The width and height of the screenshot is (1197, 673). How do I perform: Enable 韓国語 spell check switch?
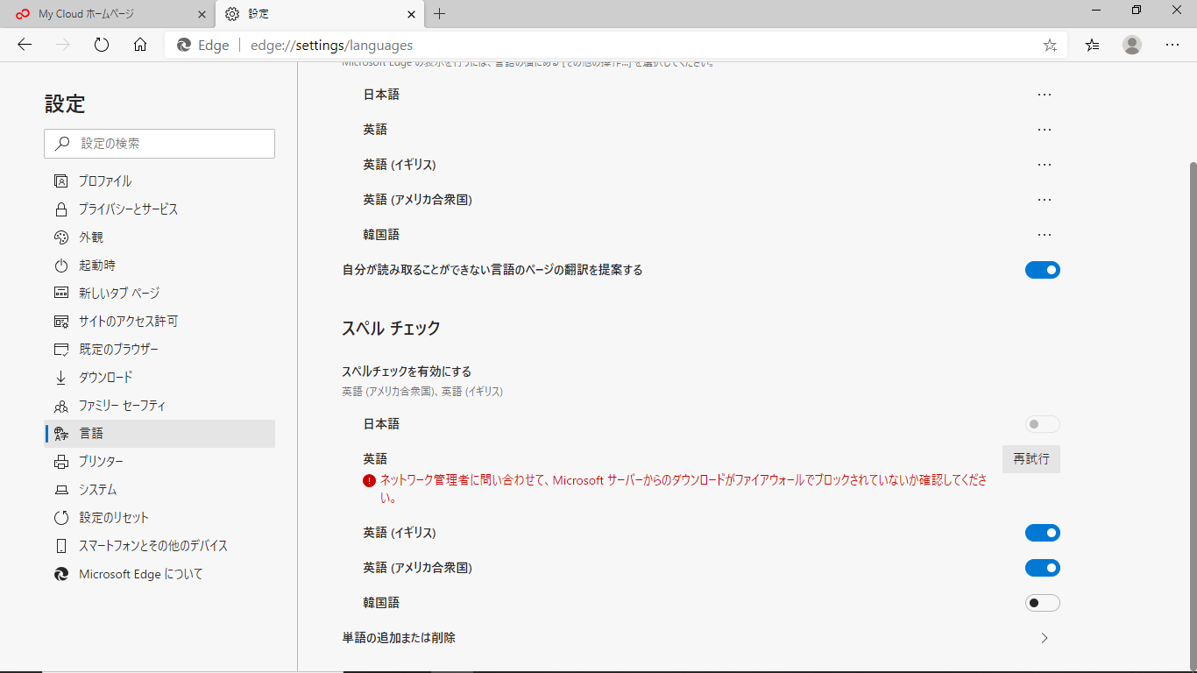click(1043, 603)
